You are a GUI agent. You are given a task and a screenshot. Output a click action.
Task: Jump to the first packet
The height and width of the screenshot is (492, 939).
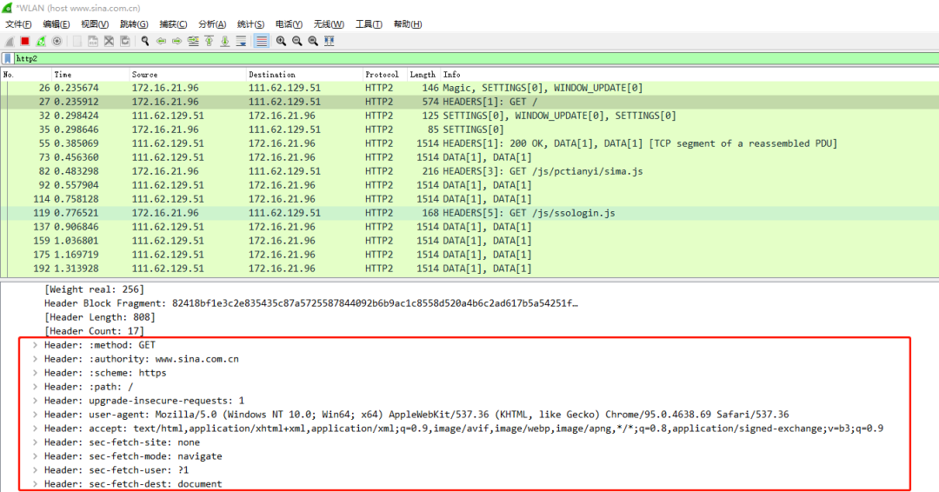[x=209, y=41]
